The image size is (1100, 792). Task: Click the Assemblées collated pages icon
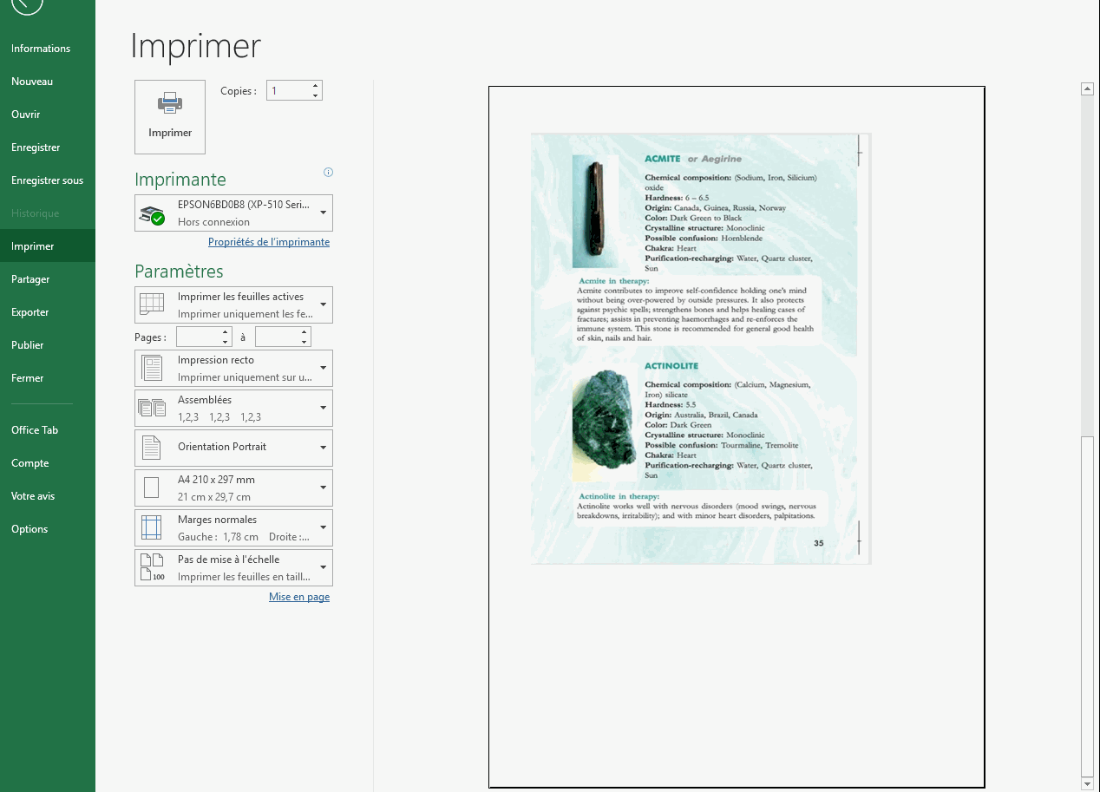[x=152, y=408]
